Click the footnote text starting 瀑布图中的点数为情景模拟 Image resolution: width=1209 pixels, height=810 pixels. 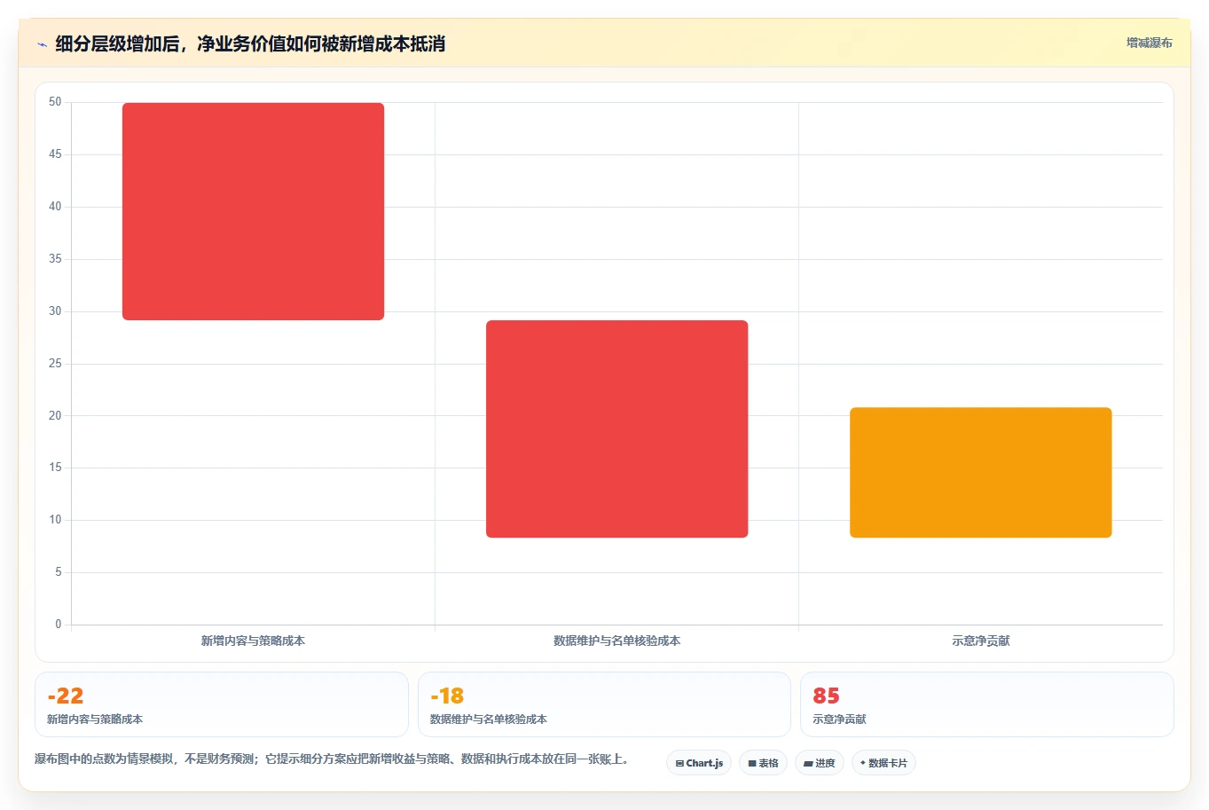tap(332, 759)
